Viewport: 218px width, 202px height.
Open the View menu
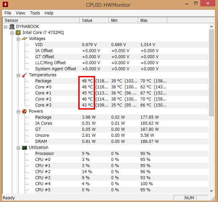pos(20,13)
